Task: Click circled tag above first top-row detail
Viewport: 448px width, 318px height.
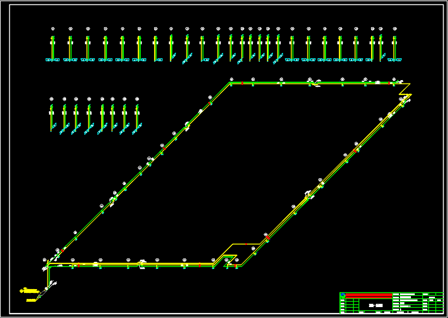Action: [x=53, y=28]
